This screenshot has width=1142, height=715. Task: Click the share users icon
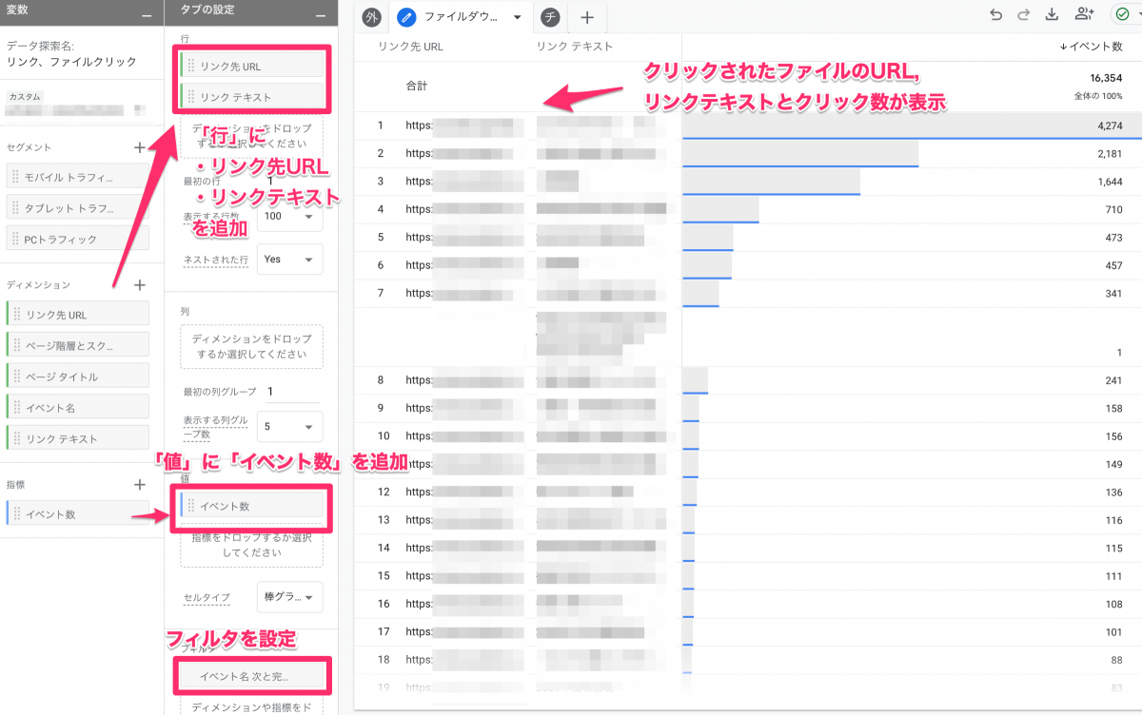point(1084,14)
